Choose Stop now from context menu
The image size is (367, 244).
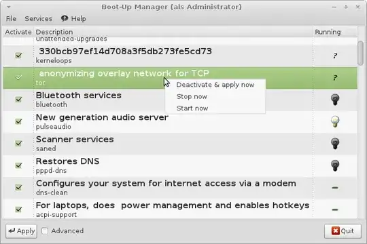[x=215, y=96]
